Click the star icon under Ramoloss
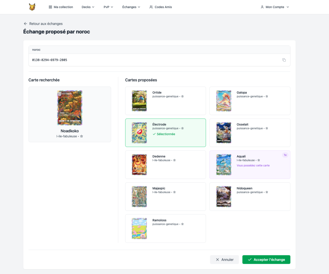Screen dimensions: 329x274 click(182, 224)
